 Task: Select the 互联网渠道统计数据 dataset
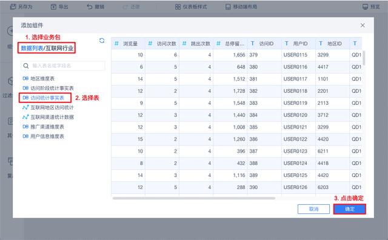coord(52,117)
